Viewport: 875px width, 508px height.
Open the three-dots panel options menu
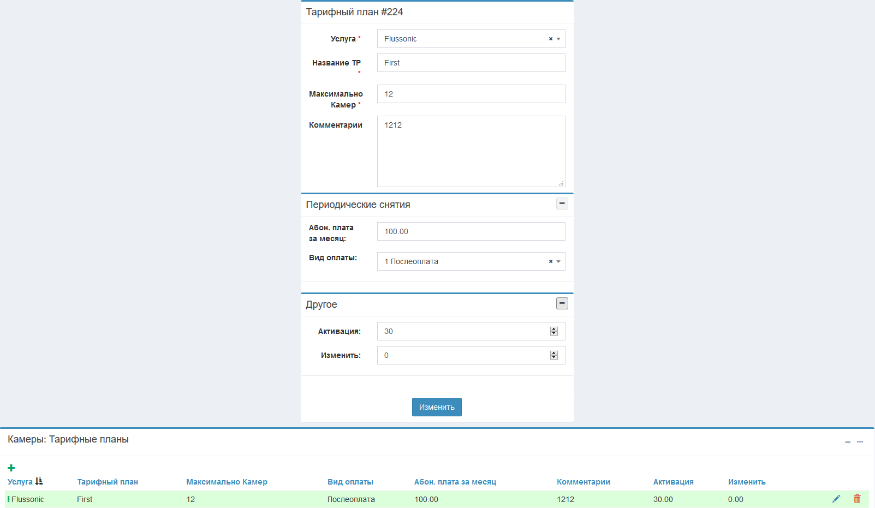pyautogui.click(x=860, y=442)
